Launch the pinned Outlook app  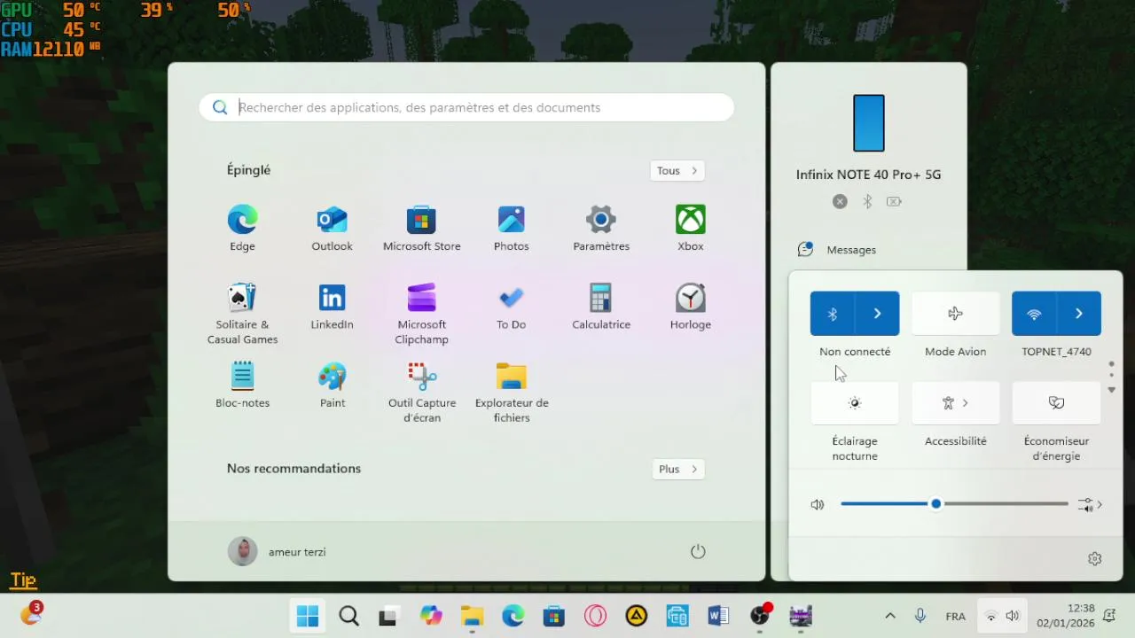pyautogui.click(x=332, y=229)
